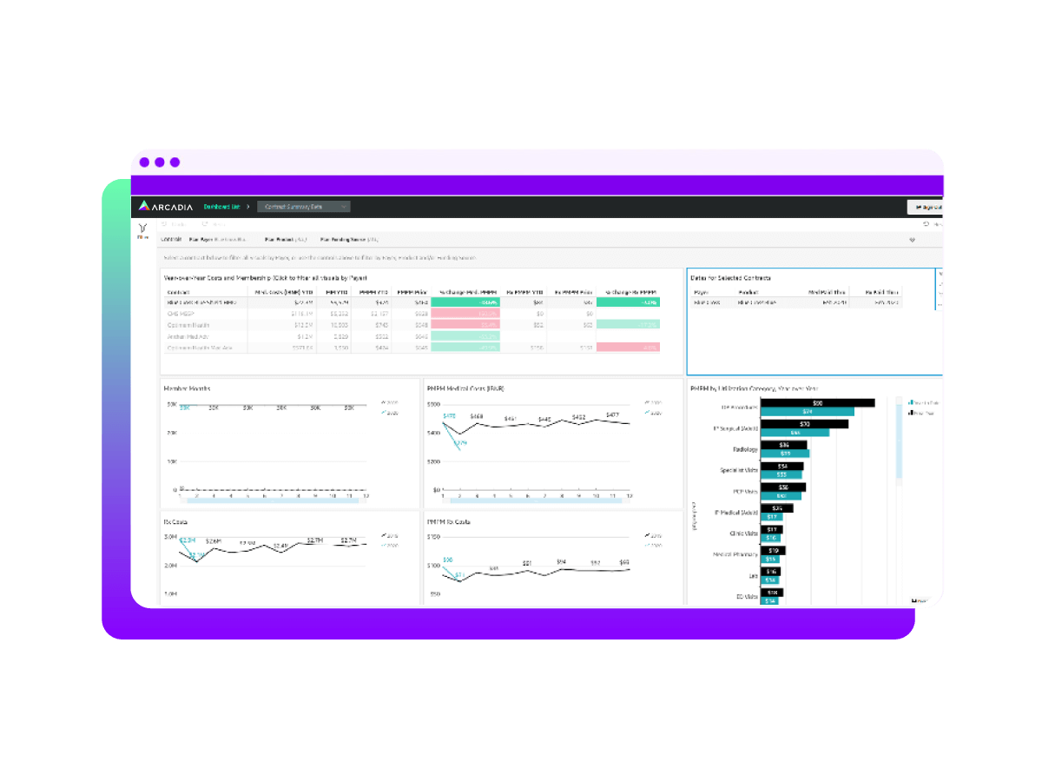The height and width of the screenshot is (782, 1042).
Task: Toggle the Year-to-Date legend icon in utilization chart
Action: 910,402
